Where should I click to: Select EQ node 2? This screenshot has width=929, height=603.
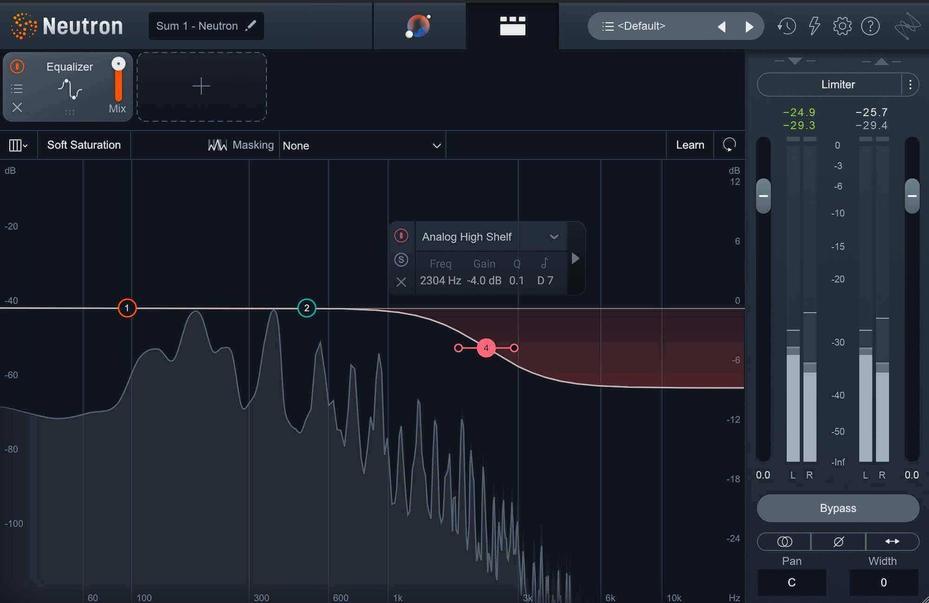click(x=307, y=308)
